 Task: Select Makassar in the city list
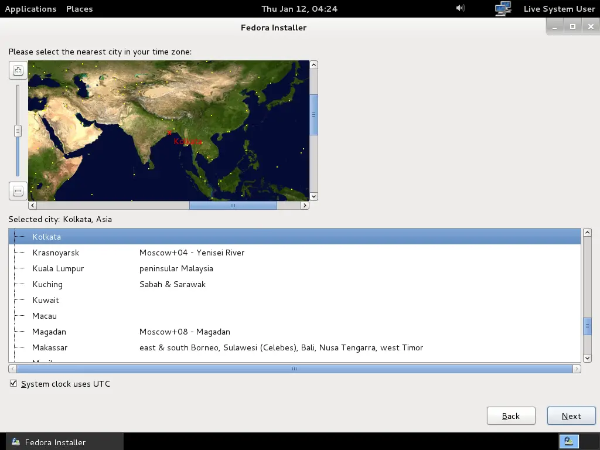tap(295, 347)
